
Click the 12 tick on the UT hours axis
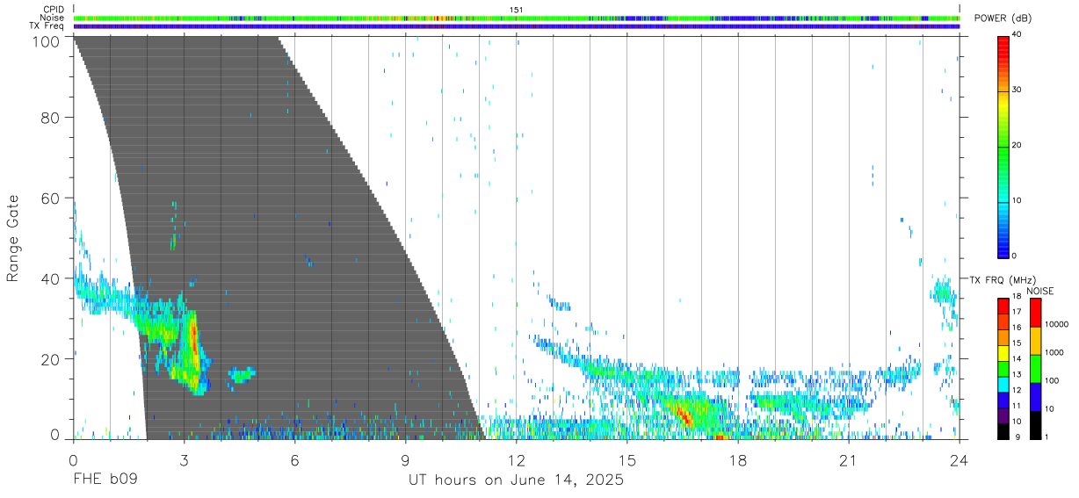(x=517, y=460)
